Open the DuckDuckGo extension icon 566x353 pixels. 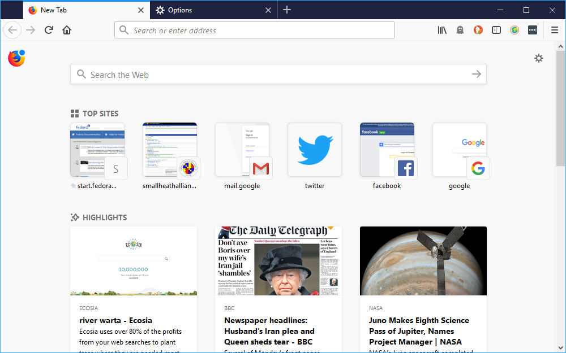click(478, 30)
